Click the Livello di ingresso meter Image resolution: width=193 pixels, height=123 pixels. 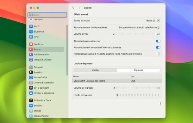138,95
